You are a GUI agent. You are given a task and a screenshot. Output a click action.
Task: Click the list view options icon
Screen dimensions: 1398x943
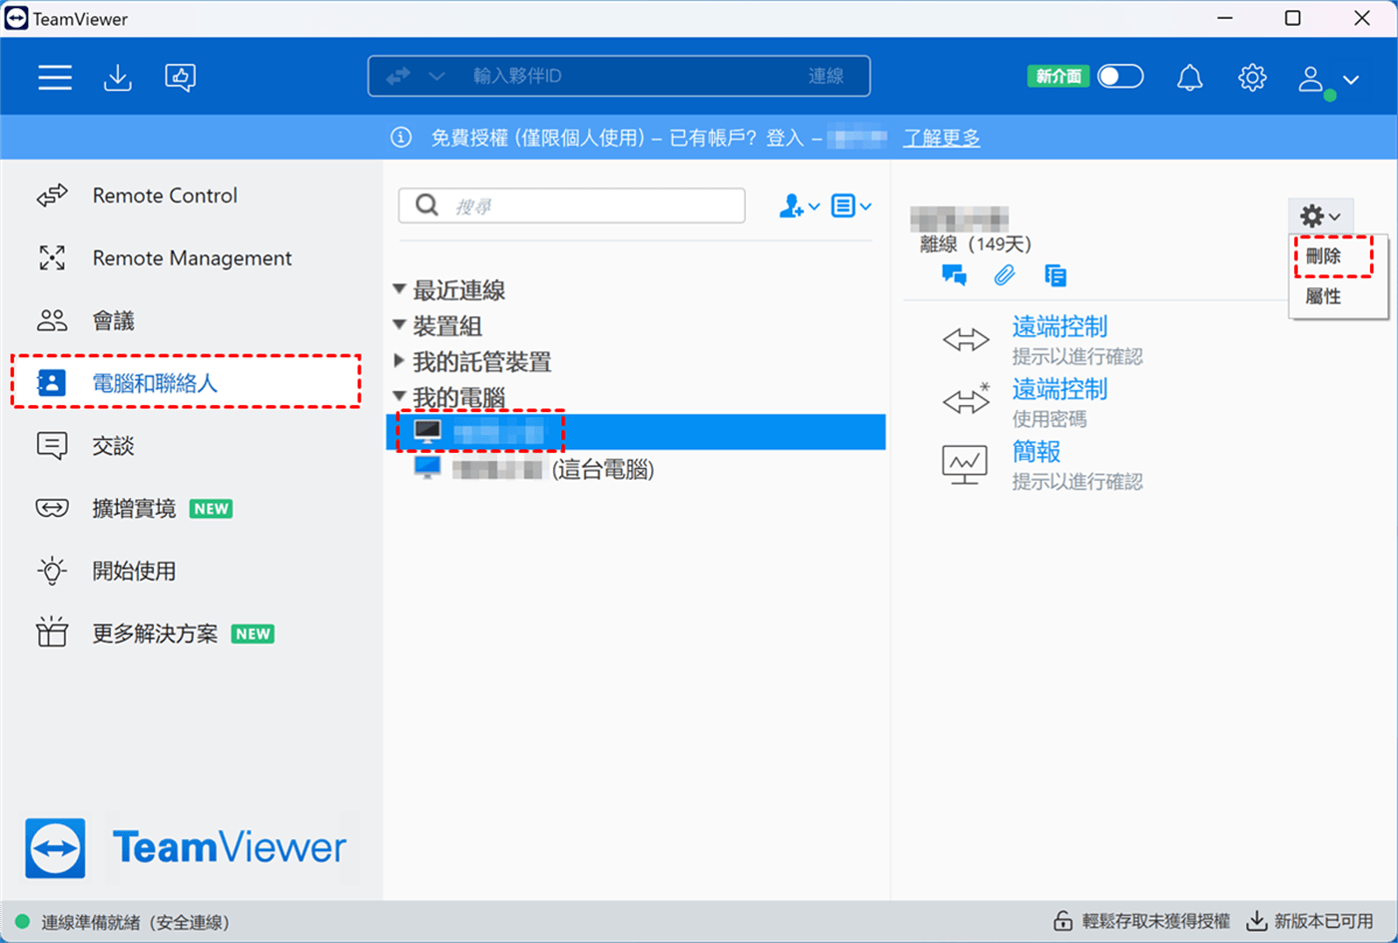[x=843, y=206]
